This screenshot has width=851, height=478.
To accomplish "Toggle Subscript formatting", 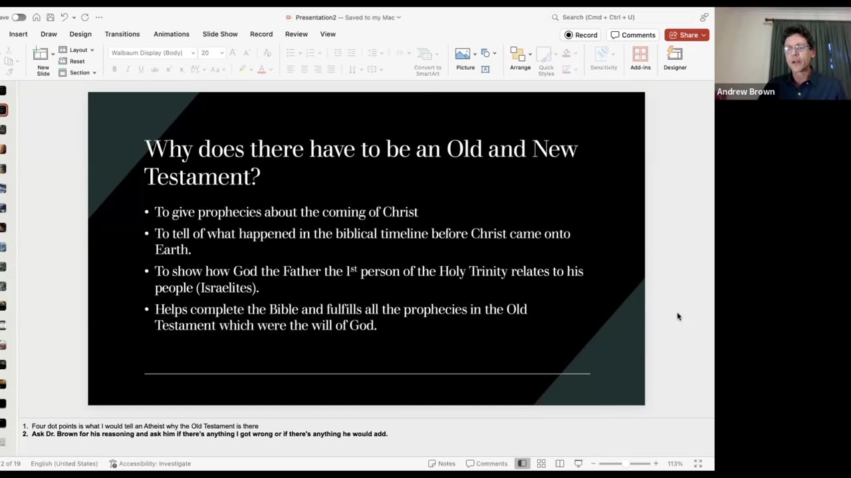I will click(x=182, y=70).
